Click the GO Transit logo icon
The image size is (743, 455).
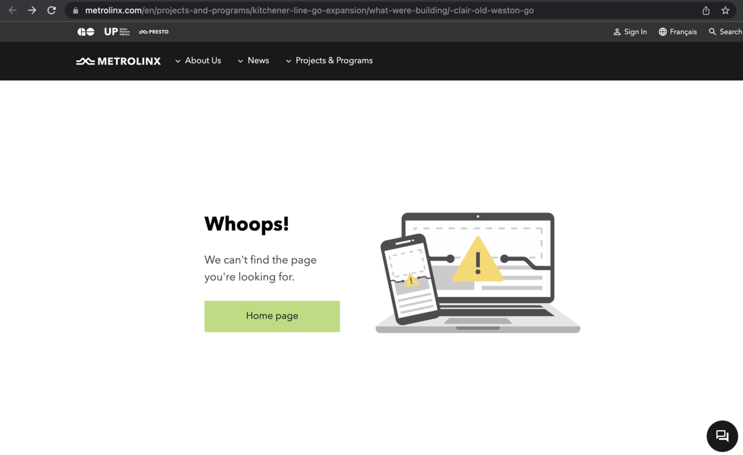click(x=86, y=32)
